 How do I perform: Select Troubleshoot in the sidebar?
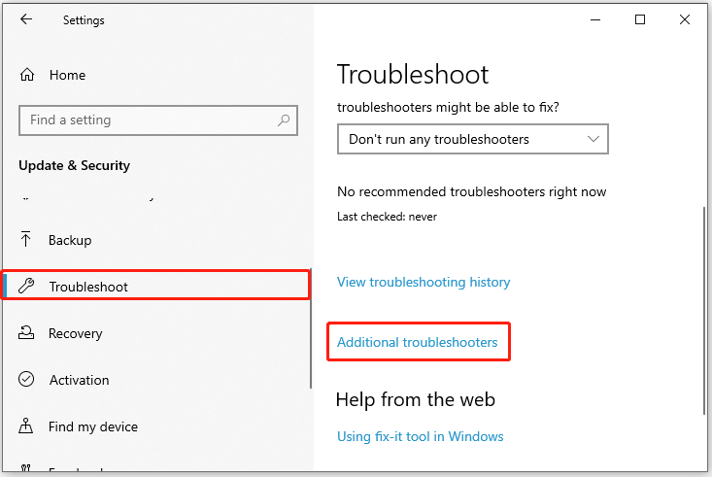point(157,286)
